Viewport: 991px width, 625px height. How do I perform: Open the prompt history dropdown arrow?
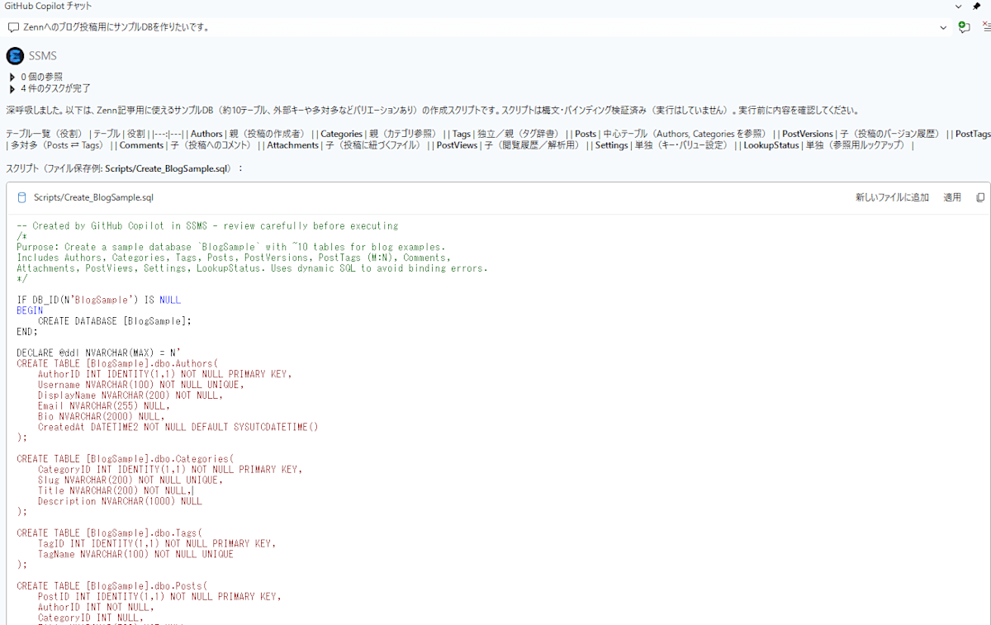943,27
